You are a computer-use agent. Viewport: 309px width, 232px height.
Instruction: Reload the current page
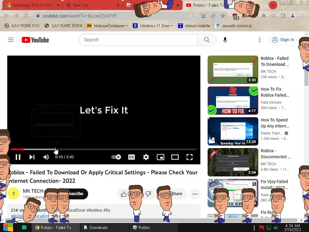tap(26, 16)
